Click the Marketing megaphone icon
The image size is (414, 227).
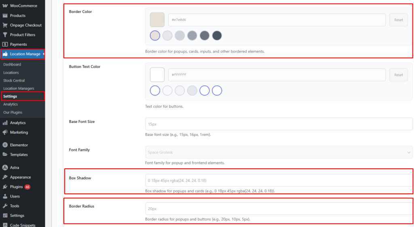5,132
